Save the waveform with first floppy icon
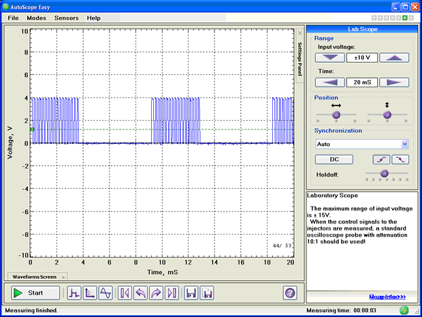Viewport: 422px width, 317px height. click(191, 292)
